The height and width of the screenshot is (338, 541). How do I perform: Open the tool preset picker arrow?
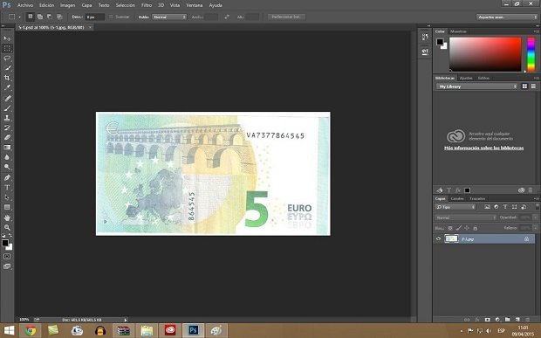click(20, 17)
